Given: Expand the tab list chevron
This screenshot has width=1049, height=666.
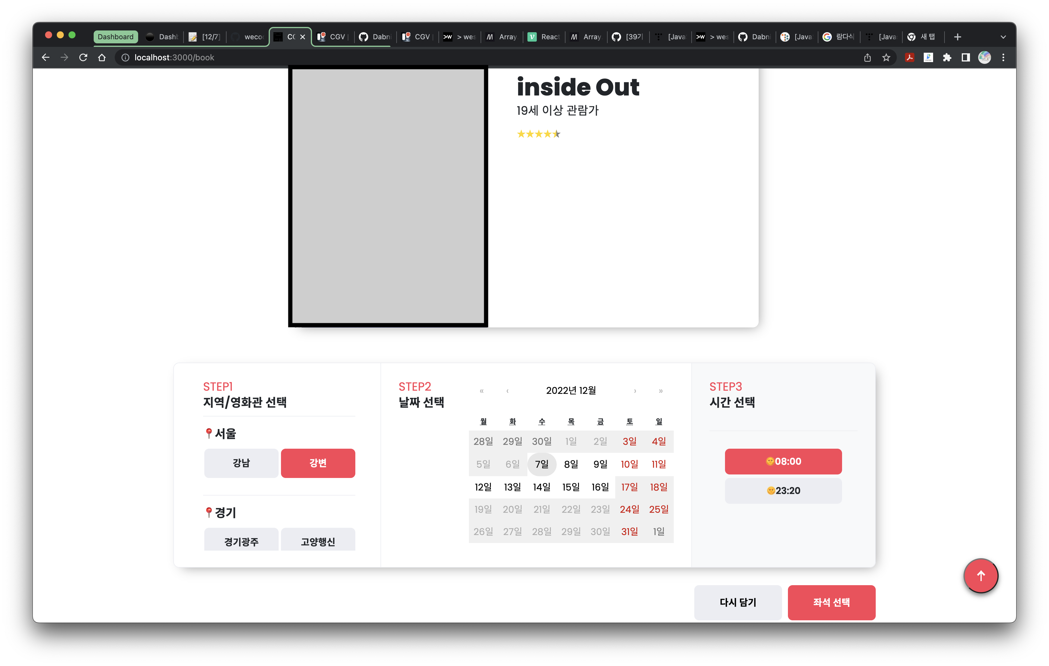Looking at the screenshot, I should 1003,37.
